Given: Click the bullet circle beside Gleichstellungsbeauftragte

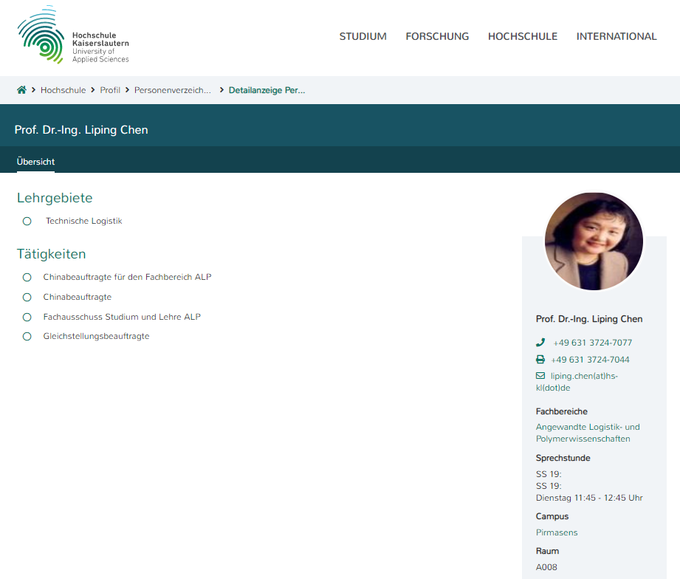Looking at the screenshot, I should [27, 336].
